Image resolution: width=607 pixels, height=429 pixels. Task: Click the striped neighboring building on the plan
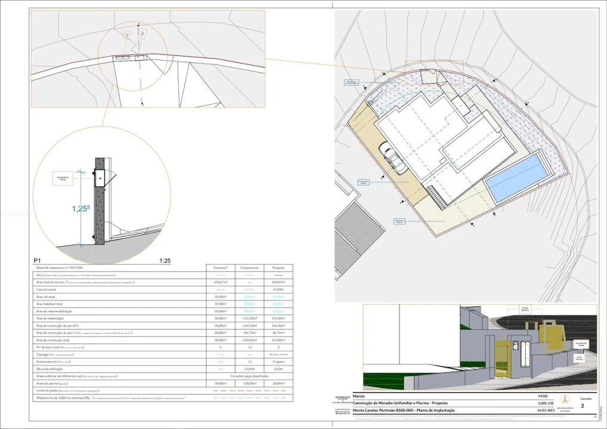358,228
